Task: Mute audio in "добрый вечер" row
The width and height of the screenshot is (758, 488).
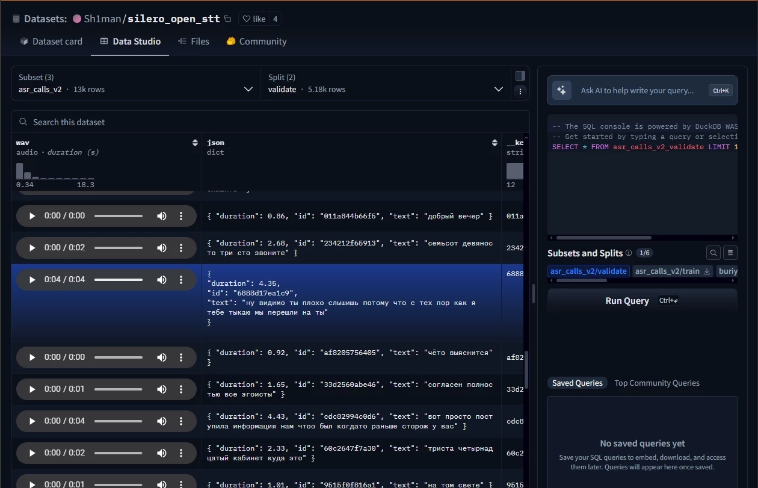Action: [x=161, y=216]
